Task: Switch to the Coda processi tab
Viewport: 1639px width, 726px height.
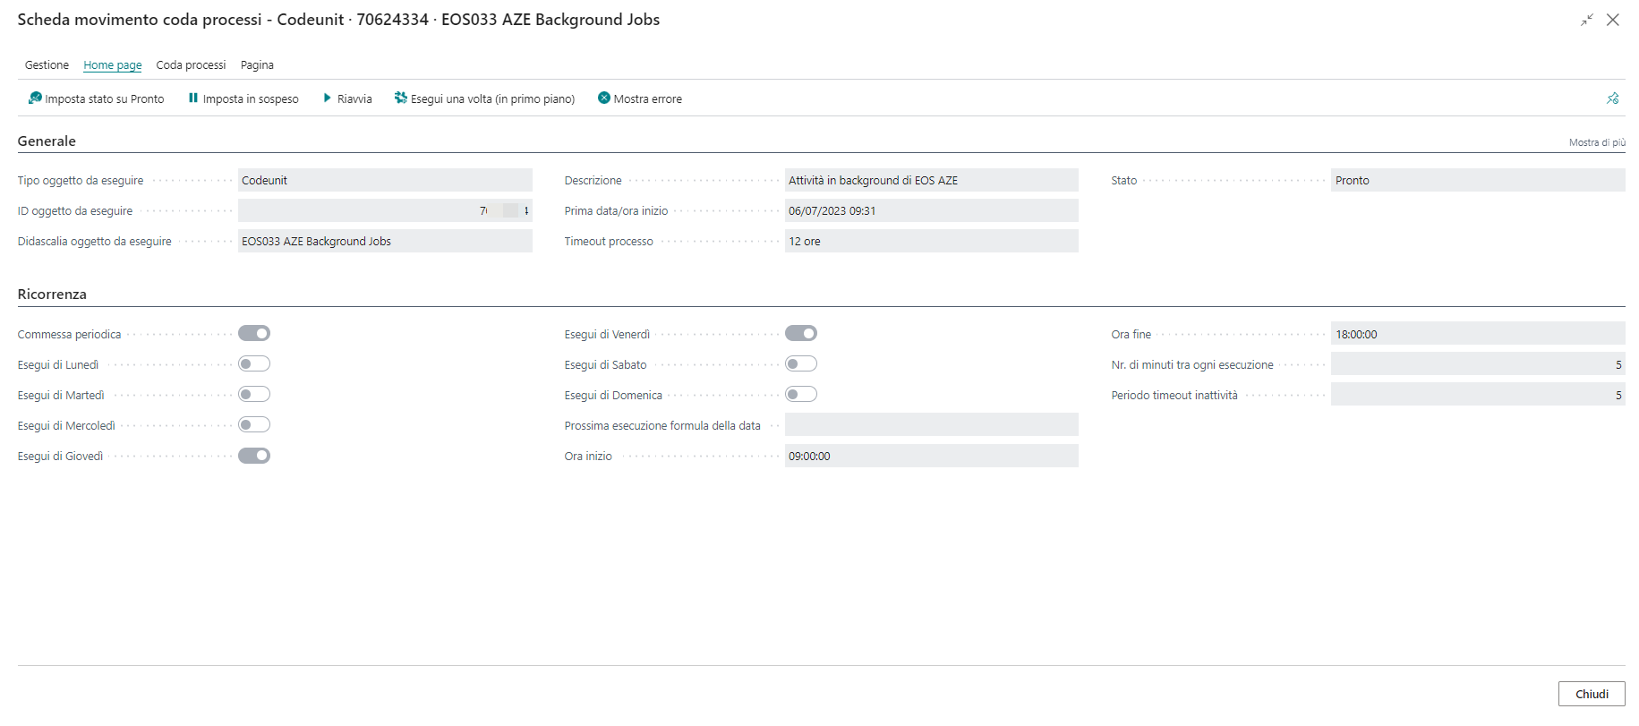Action: [x=191, y=65]
